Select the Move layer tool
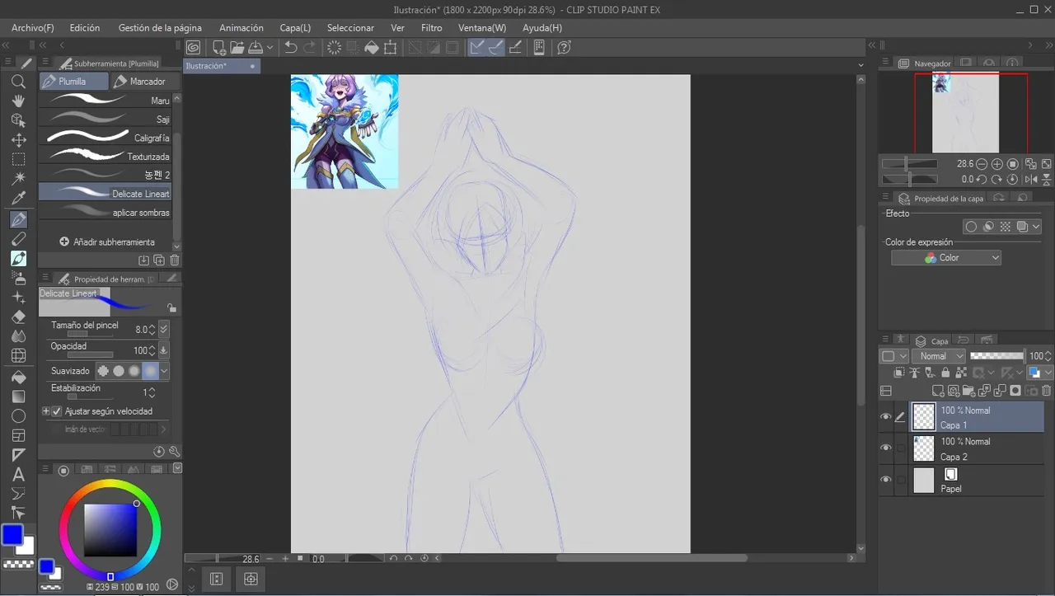Screen dimensions: 1055x596 tap(18, 140)
